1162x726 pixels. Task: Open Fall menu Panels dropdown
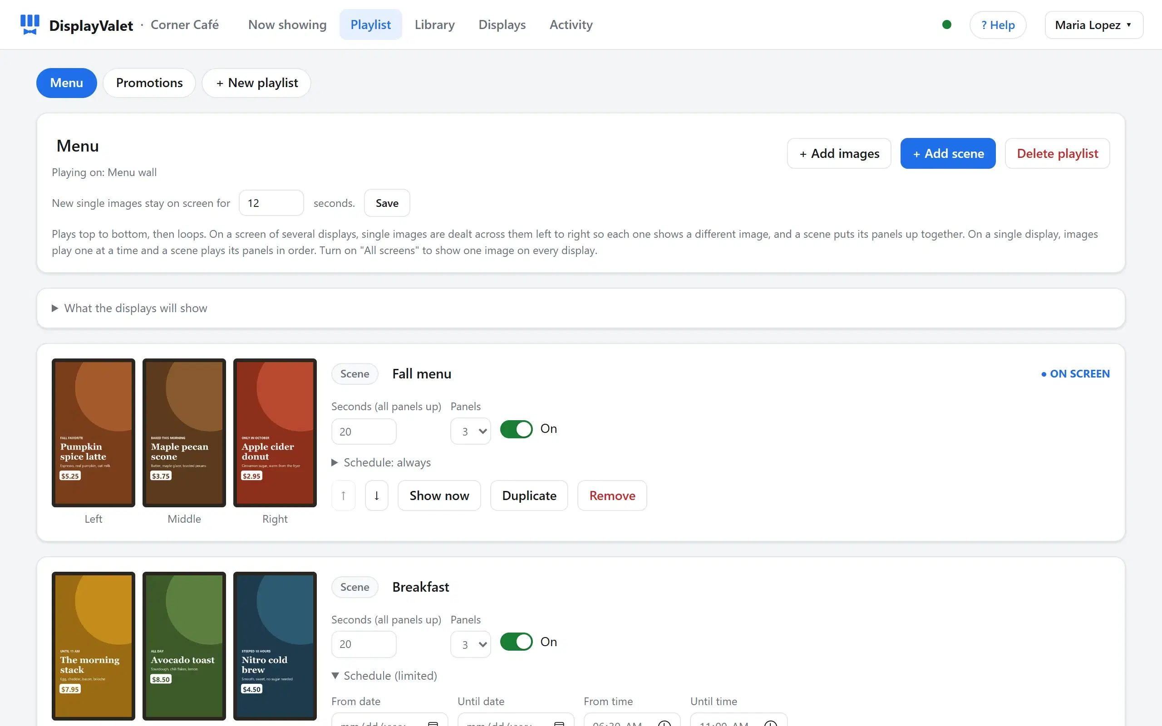click(471, 431)
